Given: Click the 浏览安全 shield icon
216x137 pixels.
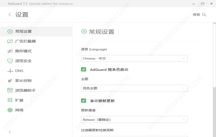Looking at the screenshot, I should pyautogui.click(x=10, y=61).
